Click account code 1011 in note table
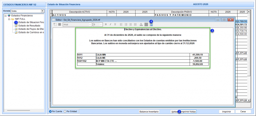 point(79,55)
